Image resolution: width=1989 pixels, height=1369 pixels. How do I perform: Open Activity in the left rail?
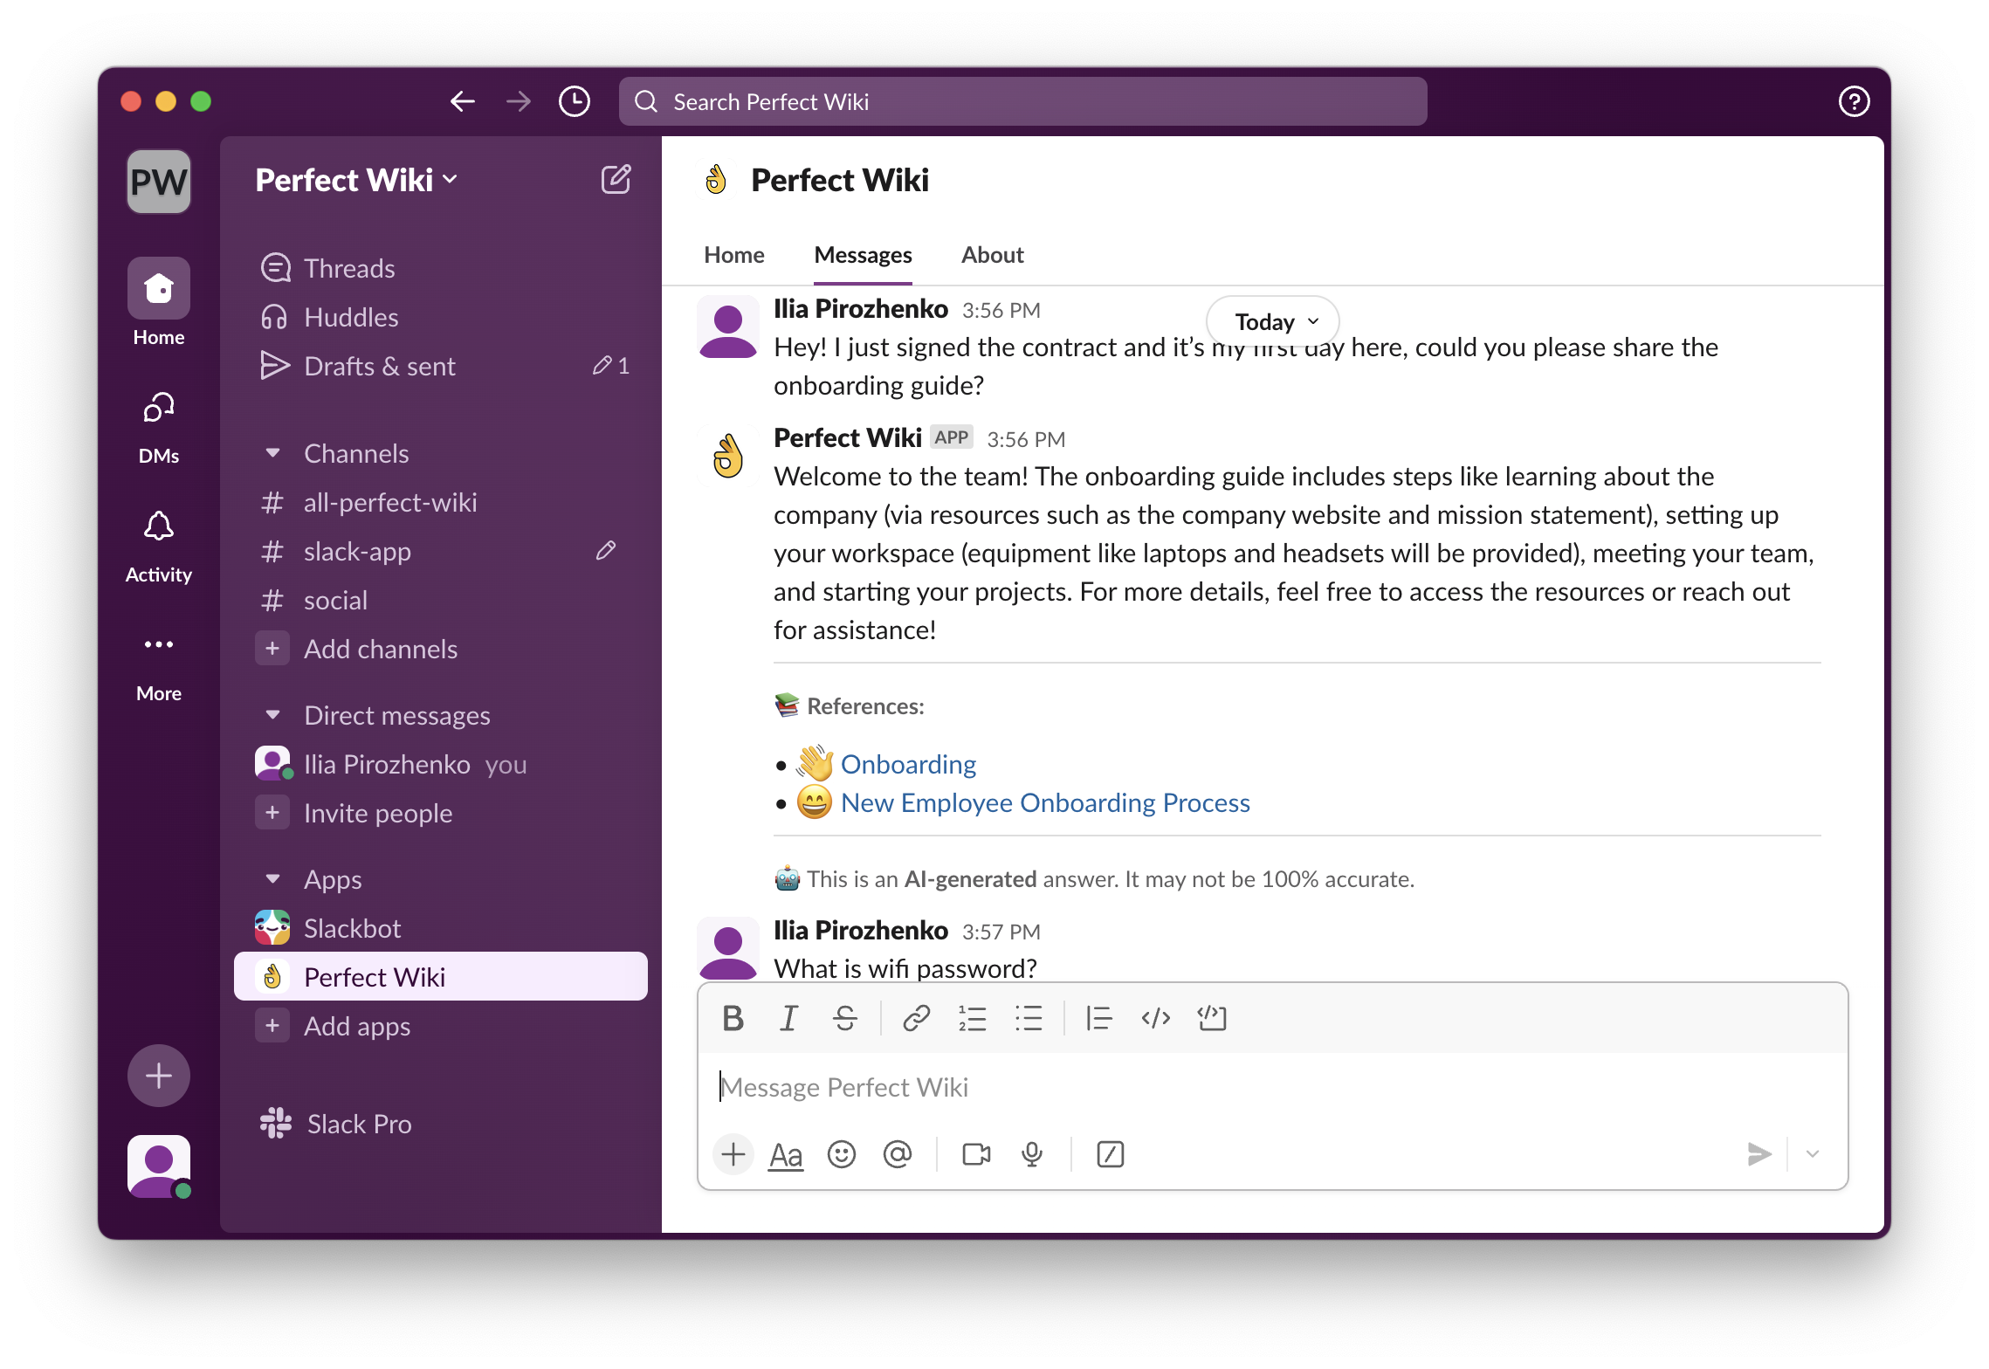pyautogui.click(x=158, y=541)
